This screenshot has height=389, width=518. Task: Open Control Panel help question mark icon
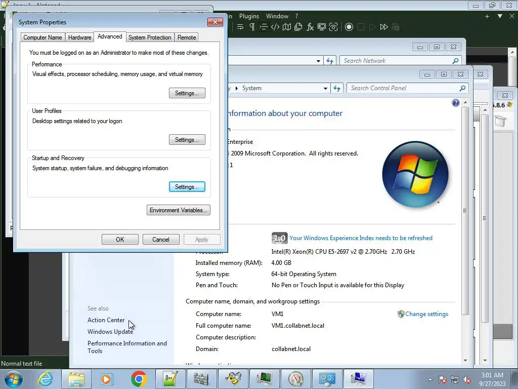click(x=456, y=103)
